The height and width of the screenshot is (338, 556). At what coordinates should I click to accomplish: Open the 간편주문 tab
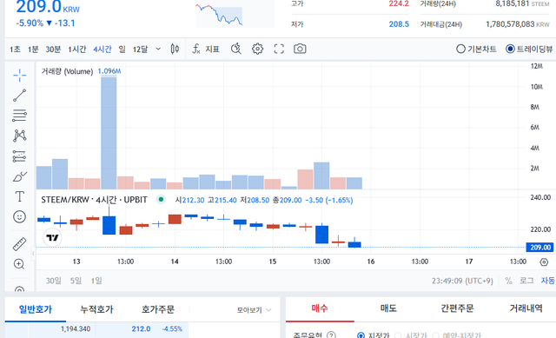(x=457, y=308)
